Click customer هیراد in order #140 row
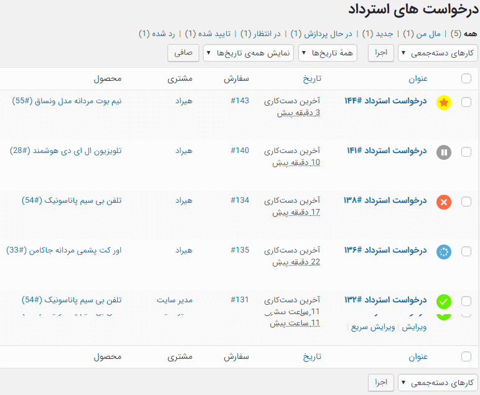Screen dimensions: 480x395 click(184, 151)
